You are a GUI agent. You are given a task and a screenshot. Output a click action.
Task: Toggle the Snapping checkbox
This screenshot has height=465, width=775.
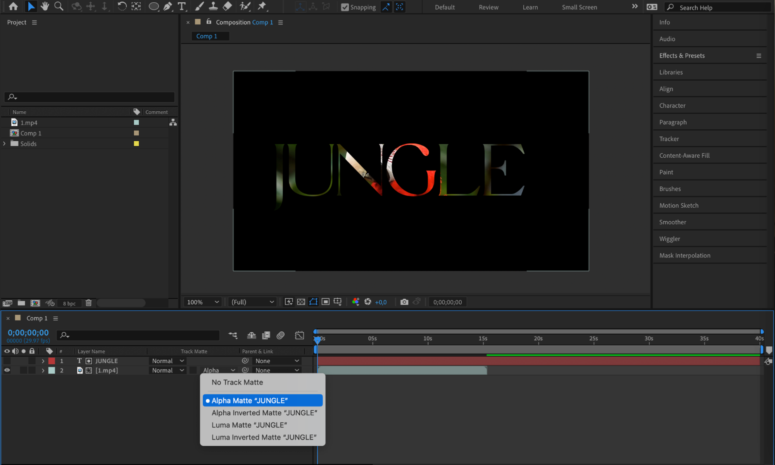click(345, 7)
